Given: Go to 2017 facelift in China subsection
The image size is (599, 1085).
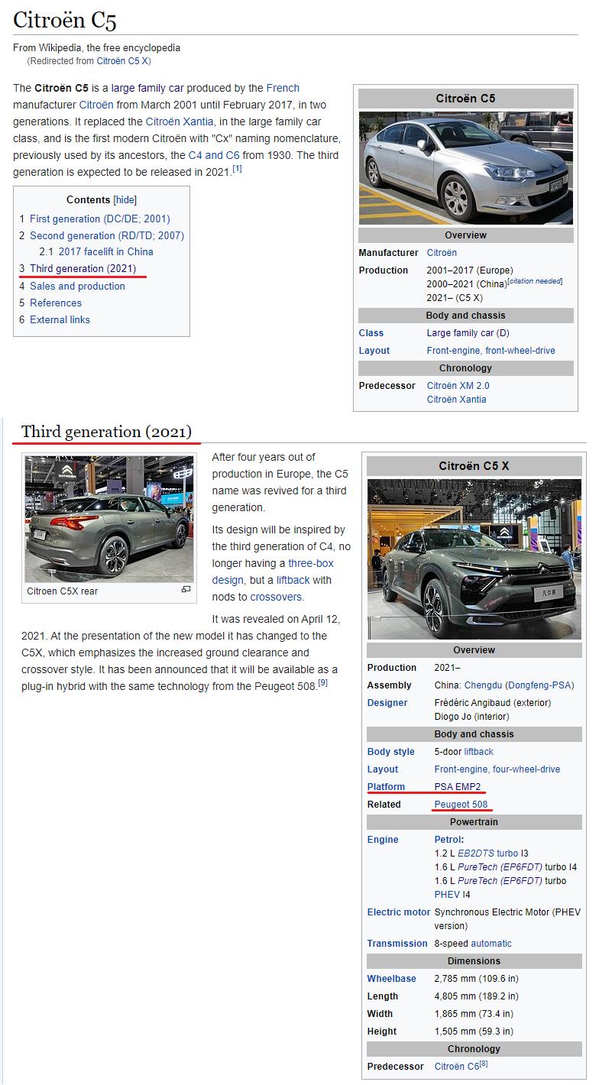Looking at the screenshot, I should 106,251.
